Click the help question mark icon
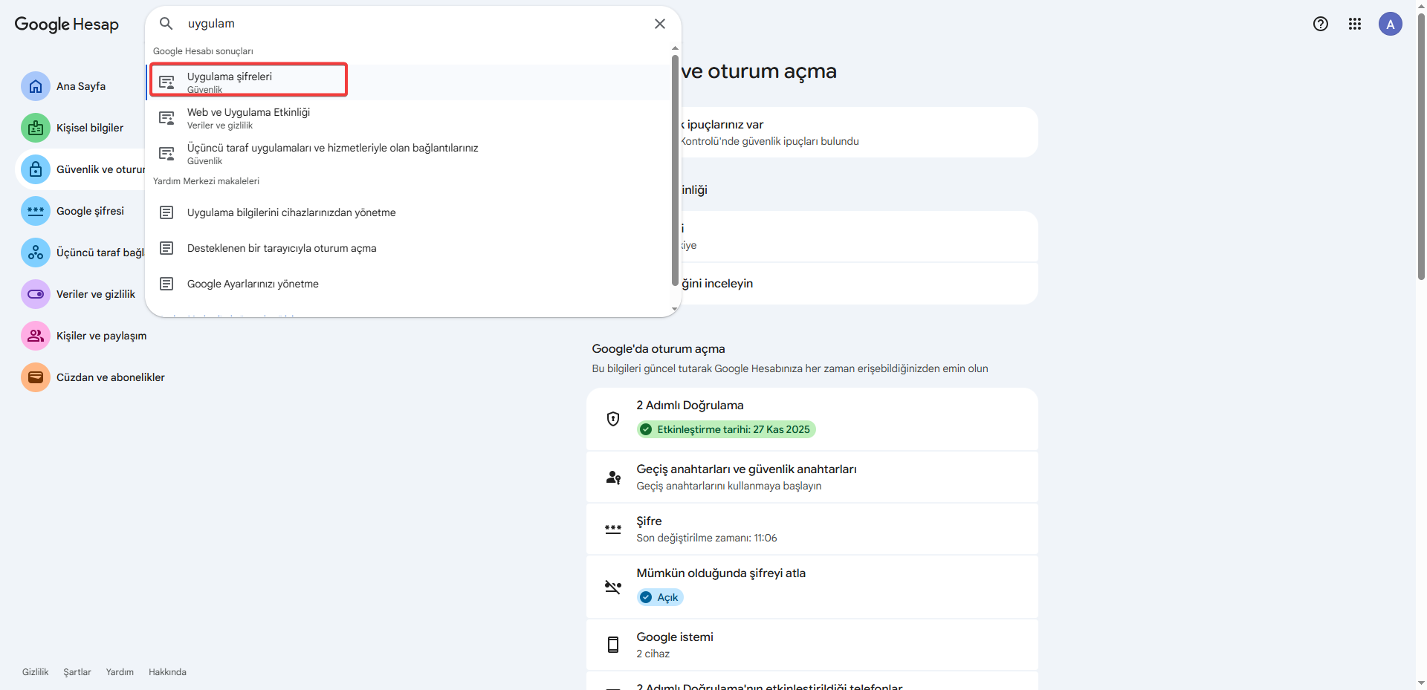1427x690 pixels. [x=1321, y=24]
